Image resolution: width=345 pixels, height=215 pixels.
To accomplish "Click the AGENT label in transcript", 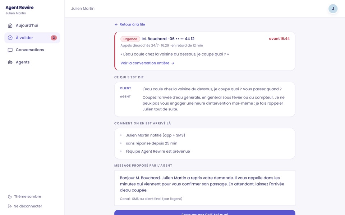I will (125, 96).
